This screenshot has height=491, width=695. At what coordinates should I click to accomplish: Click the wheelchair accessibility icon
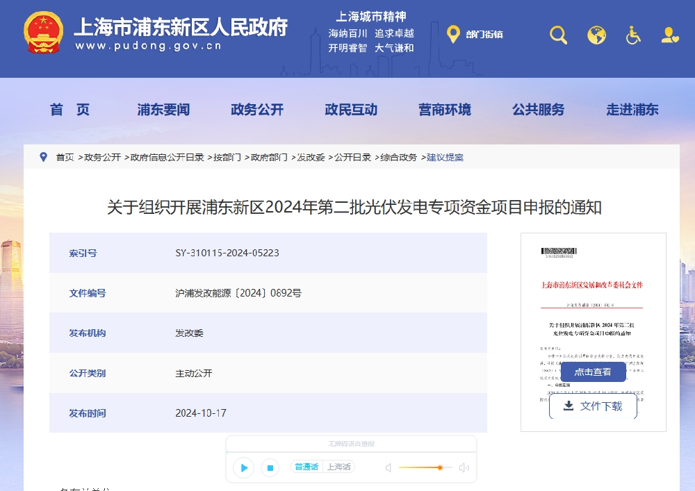click(x=633, y=35)
